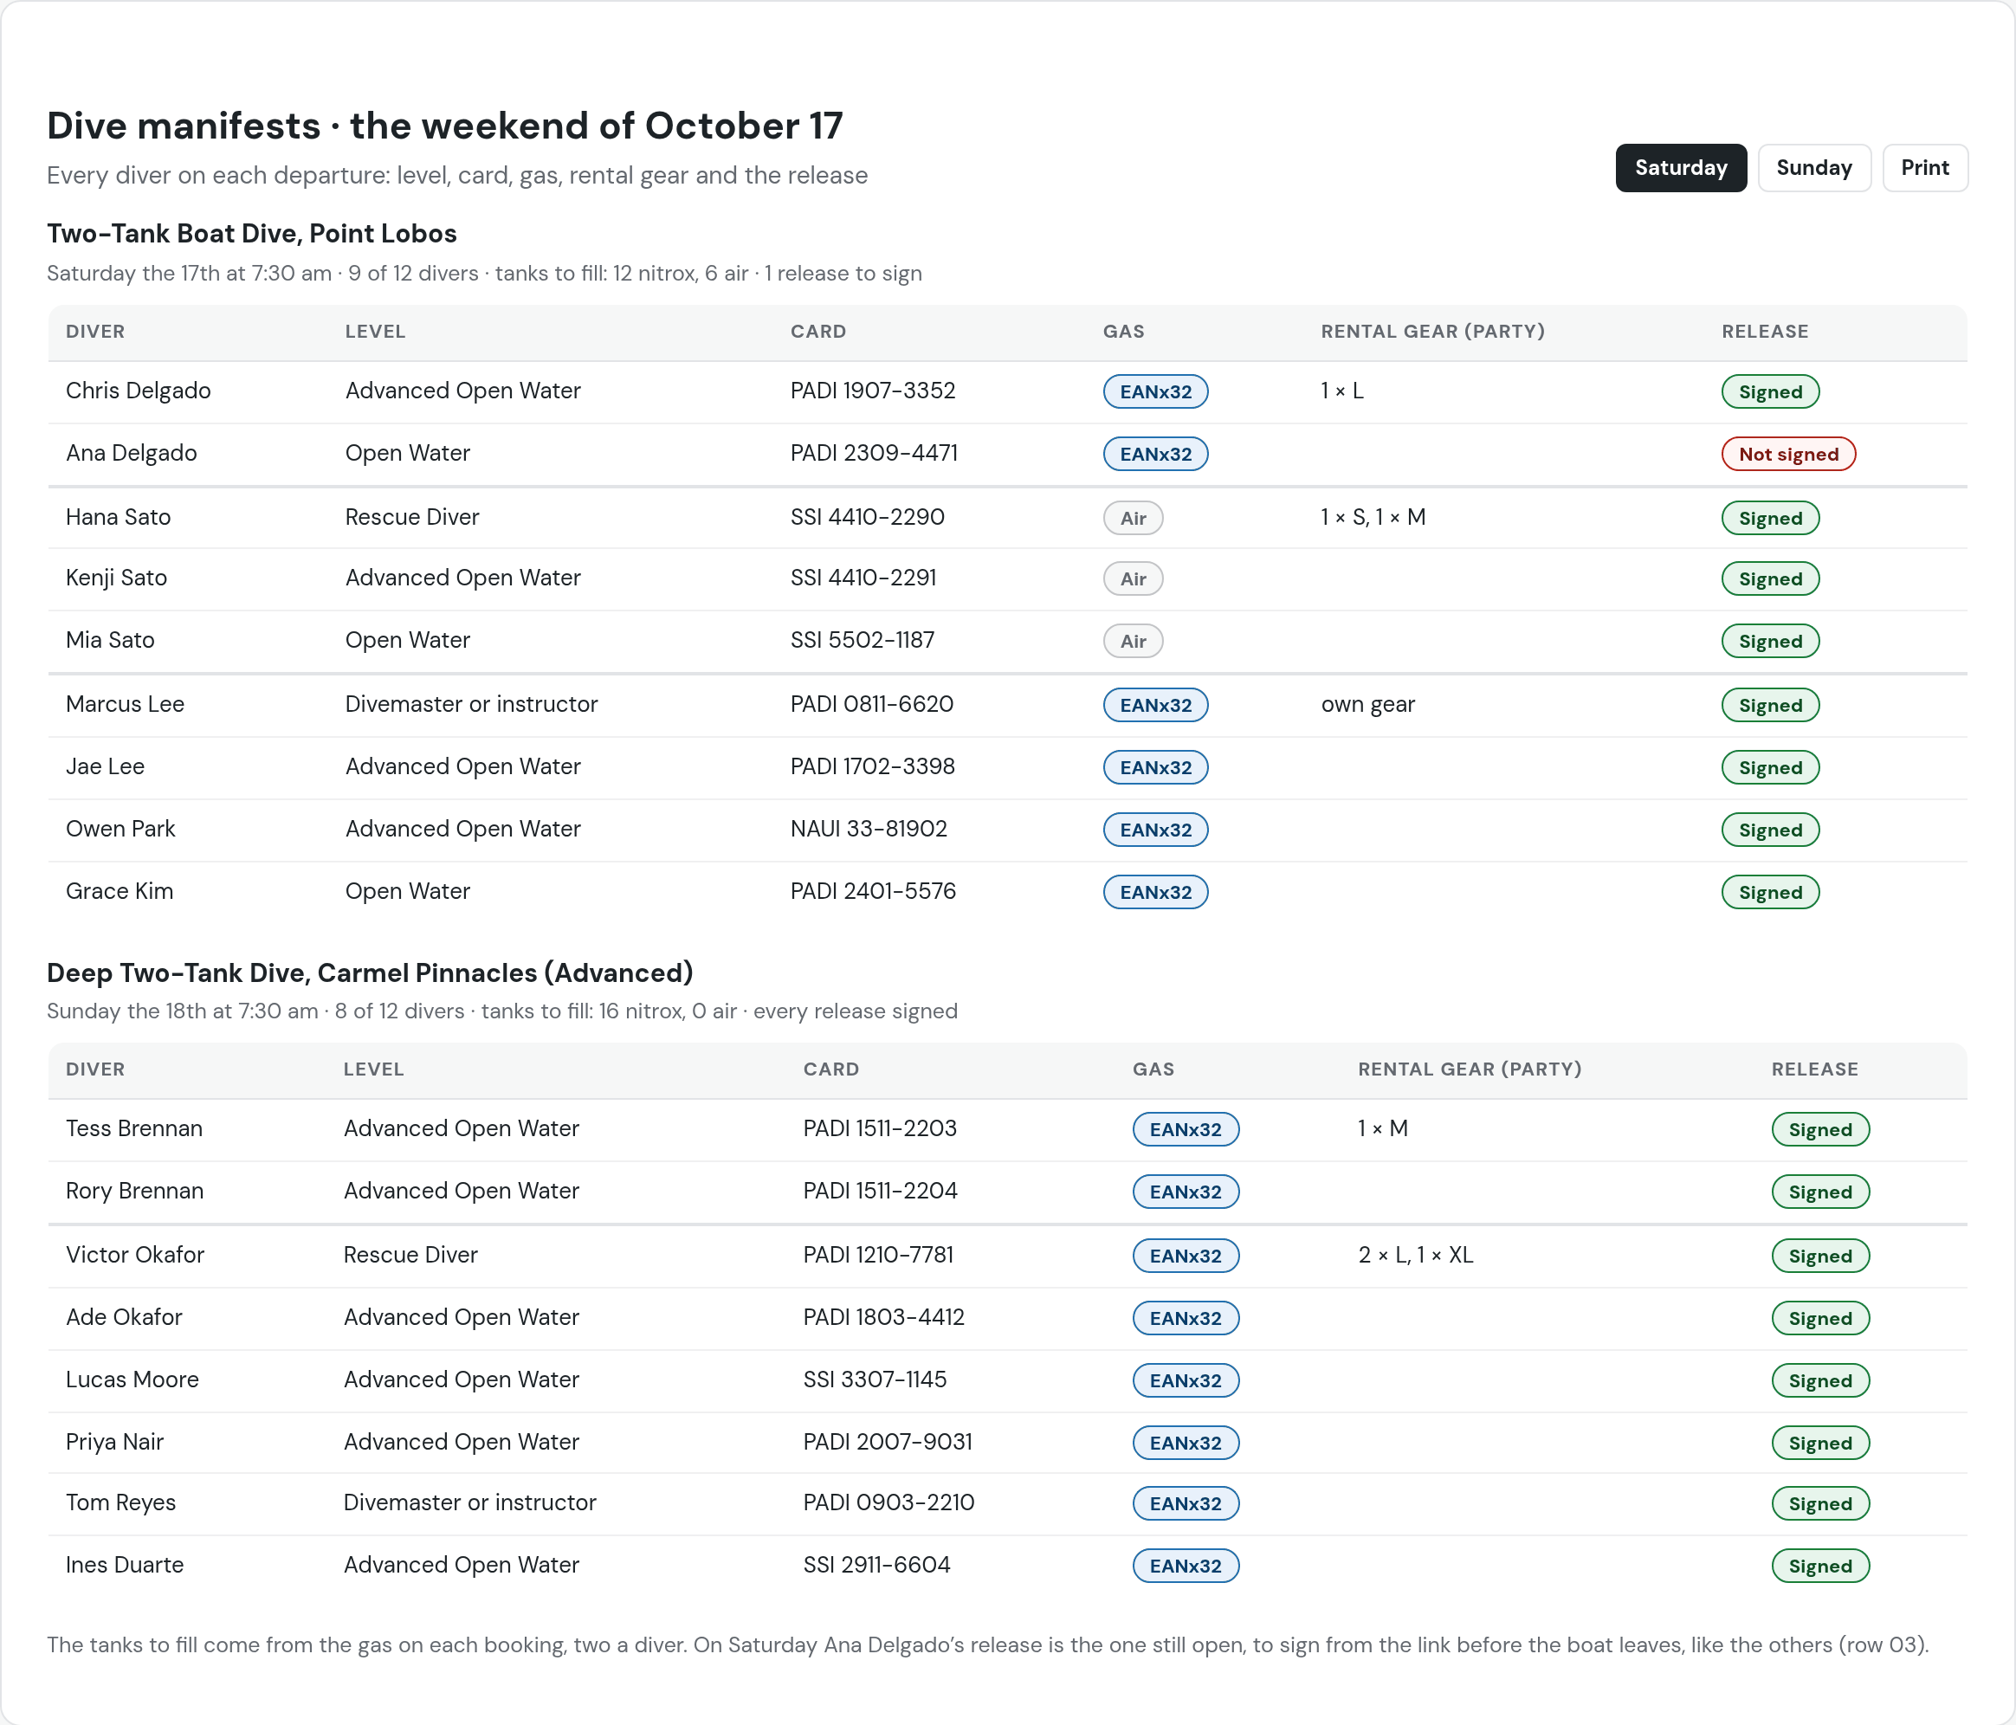Click Tom Reyes' Signed badge
This screenshot has width=2016, height=1725.
1819,1504
